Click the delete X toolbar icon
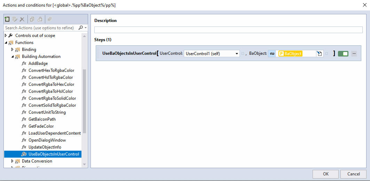This screenshot has height=181, width=370. tap(22, 19)
